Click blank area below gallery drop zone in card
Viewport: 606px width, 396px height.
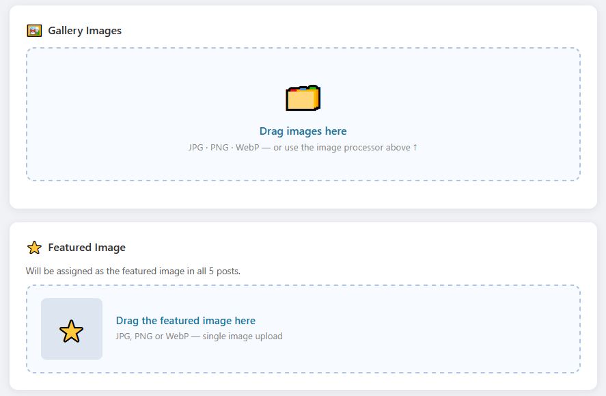click(x=303, y=195)
